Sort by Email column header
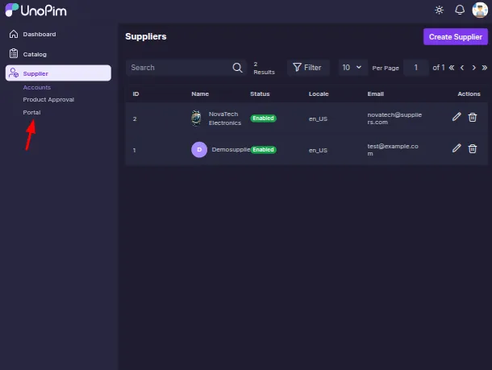 (376, 94)
